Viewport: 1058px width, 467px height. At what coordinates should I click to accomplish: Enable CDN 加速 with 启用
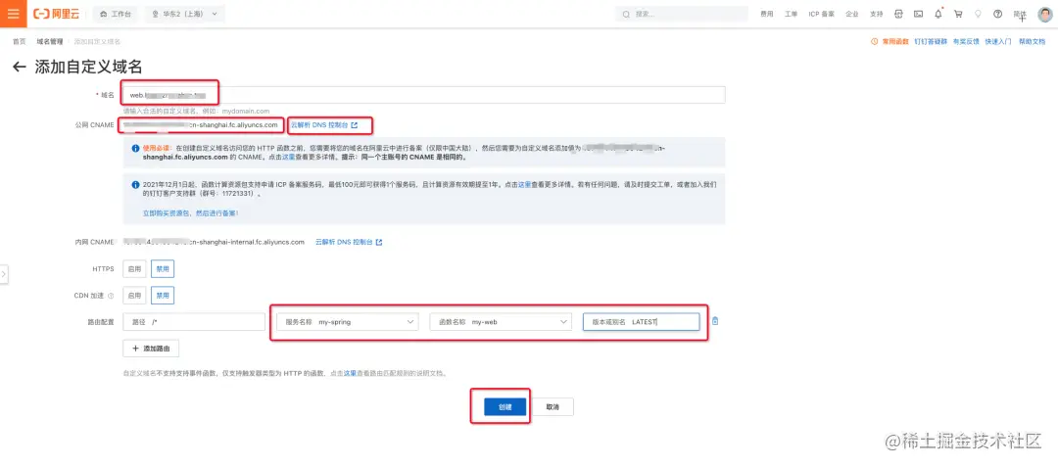pyautogui.click(x=134, y=295)
